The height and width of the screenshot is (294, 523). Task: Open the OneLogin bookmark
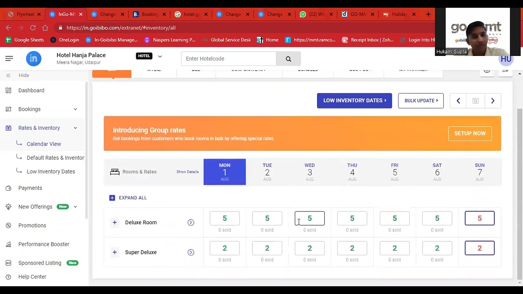65,40
